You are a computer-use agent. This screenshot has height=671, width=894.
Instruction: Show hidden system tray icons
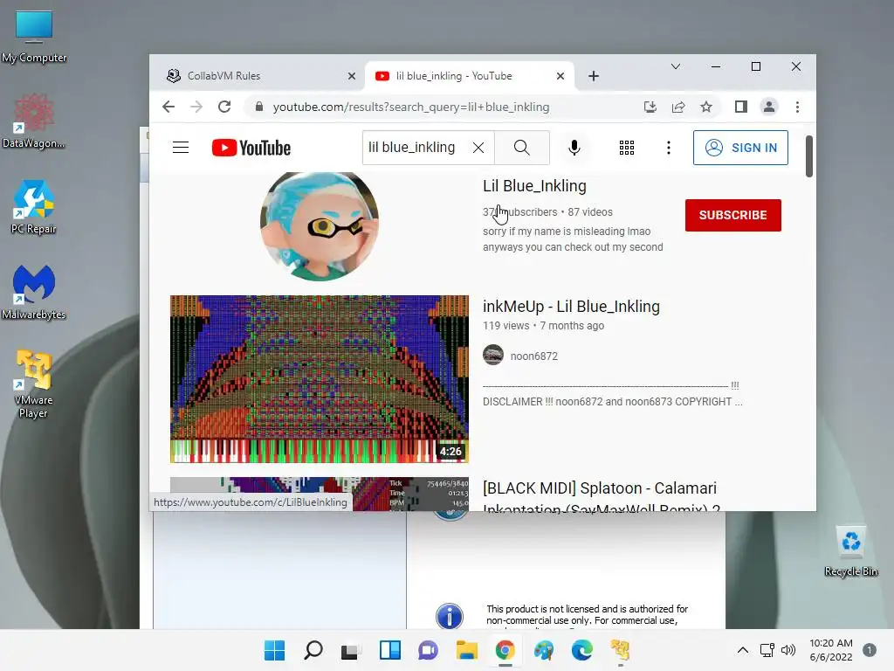pyautogui.click(x=742, y=650)
